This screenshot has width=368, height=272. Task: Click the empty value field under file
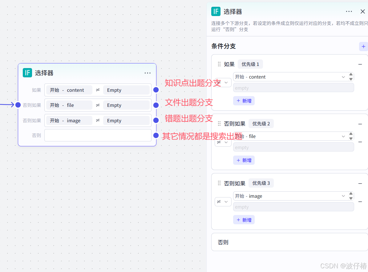point(293,147)
